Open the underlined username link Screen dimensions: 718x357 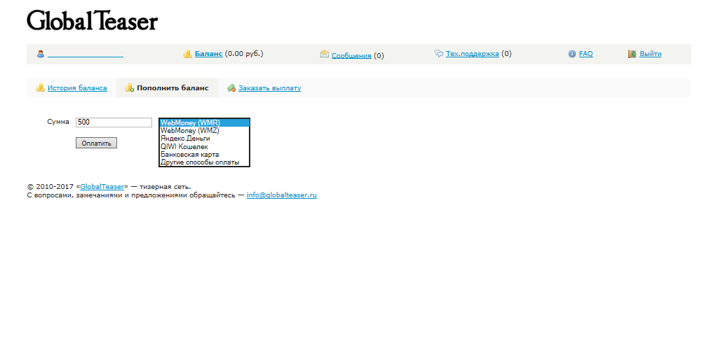point(86,55)
